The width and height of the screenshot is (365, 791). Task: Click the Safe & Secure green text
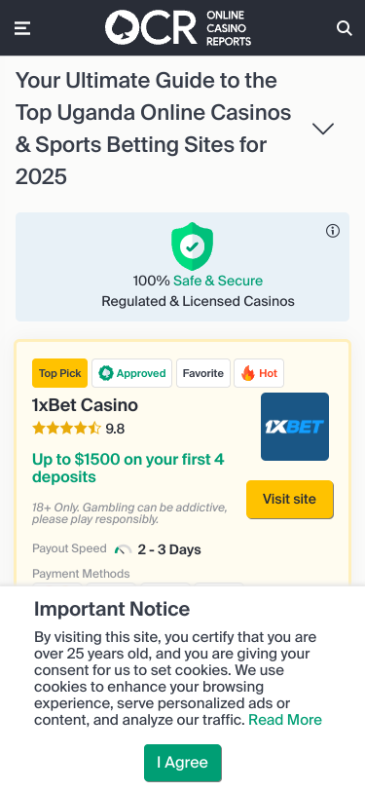[218, 281]
